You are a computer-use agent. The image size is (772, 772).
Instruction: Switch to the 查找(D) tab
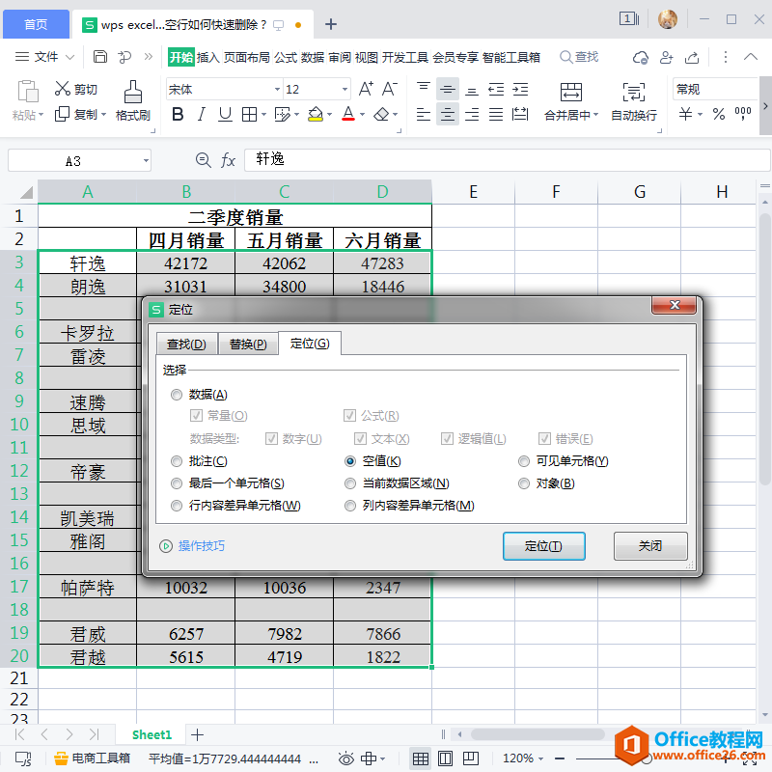click(x=186, y=344)
